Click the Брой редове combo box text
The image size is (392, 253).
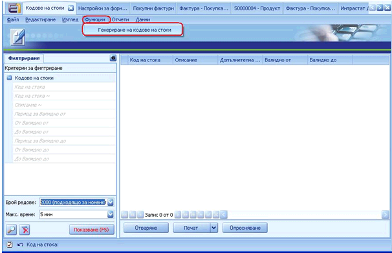coord(73,202)
